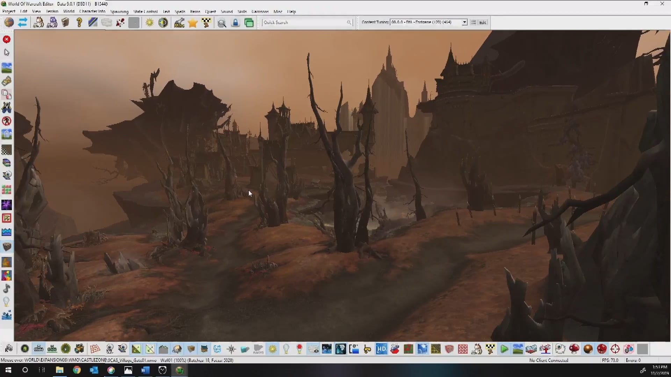Open the Terrain menu

52,12
